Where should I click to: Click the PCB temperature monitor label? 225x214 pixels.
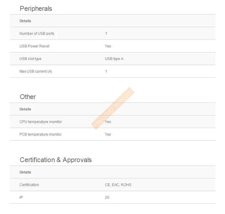(40, 134)
